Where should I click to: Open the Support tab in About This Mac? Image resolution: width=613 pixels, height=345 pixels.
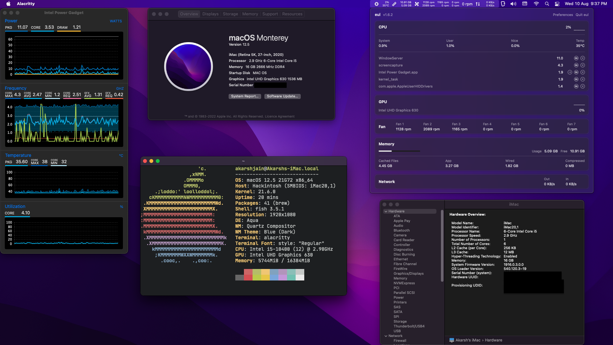point(270,14)
